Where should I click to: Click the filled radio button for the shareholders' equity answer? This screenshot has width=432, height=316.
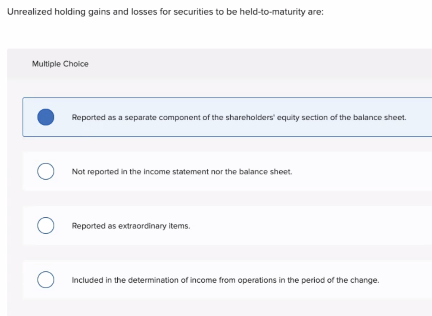pyautogui.click(x=46, y=117)
